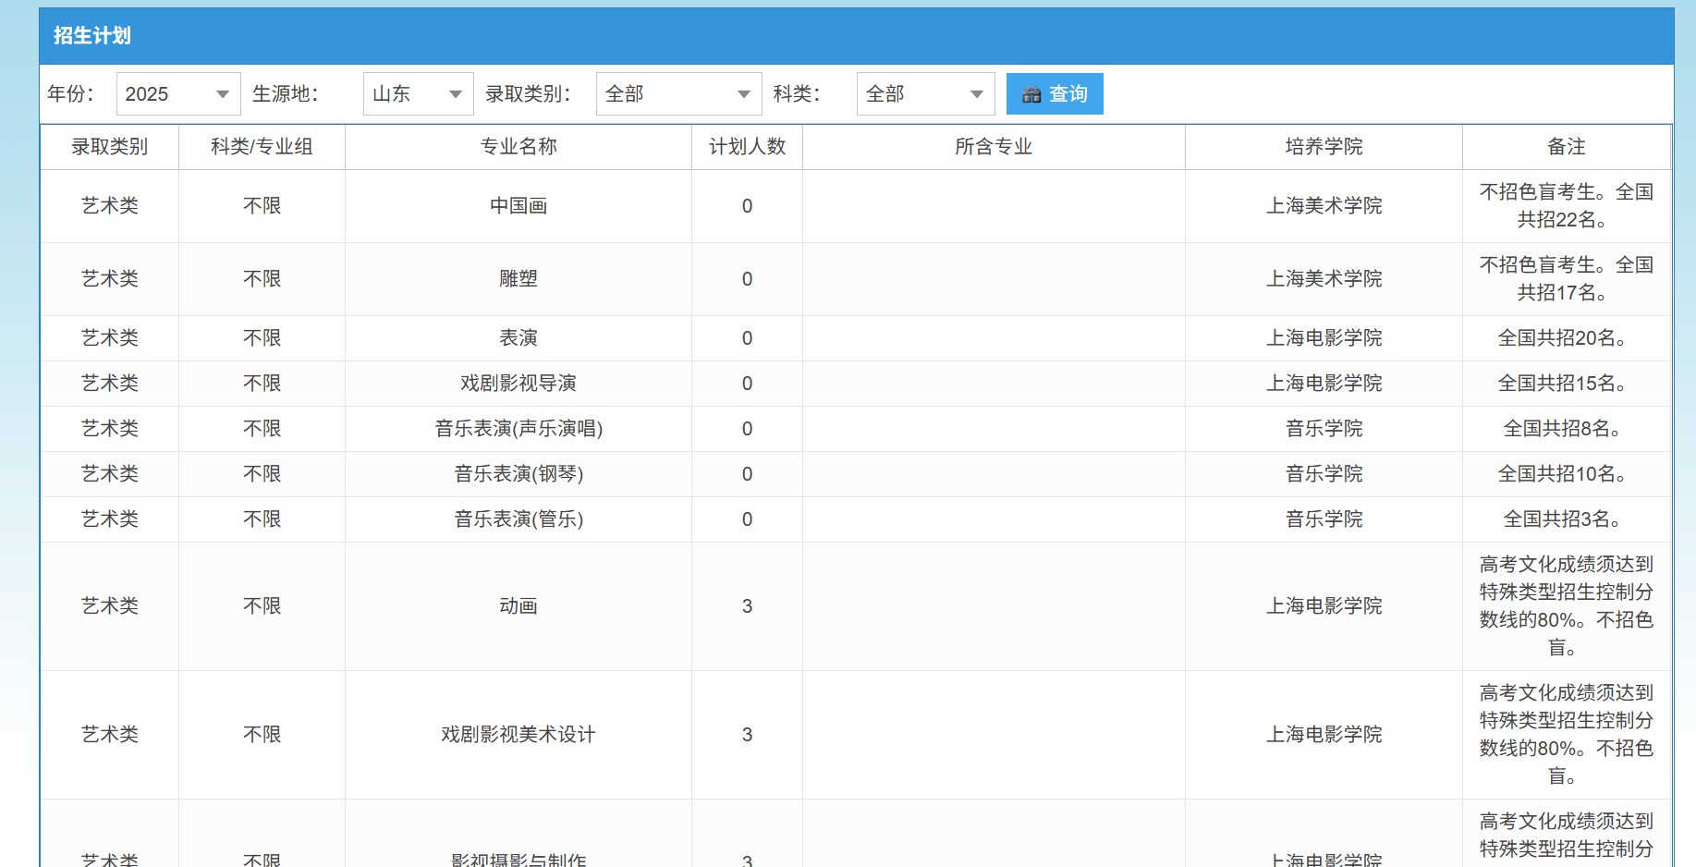Image resolution: width=1696 pixels, height=867 pixels.
Task: Click the 录取类别 column header
Action: (x=109, y=147)
